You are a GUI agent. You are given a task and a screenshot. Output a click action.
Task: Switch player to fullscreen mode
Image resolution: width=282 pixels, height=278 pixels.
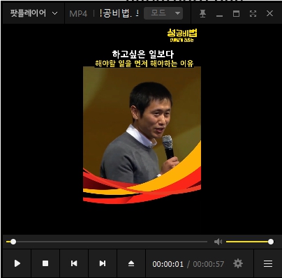pyautogui.click(x=253, y=13)
